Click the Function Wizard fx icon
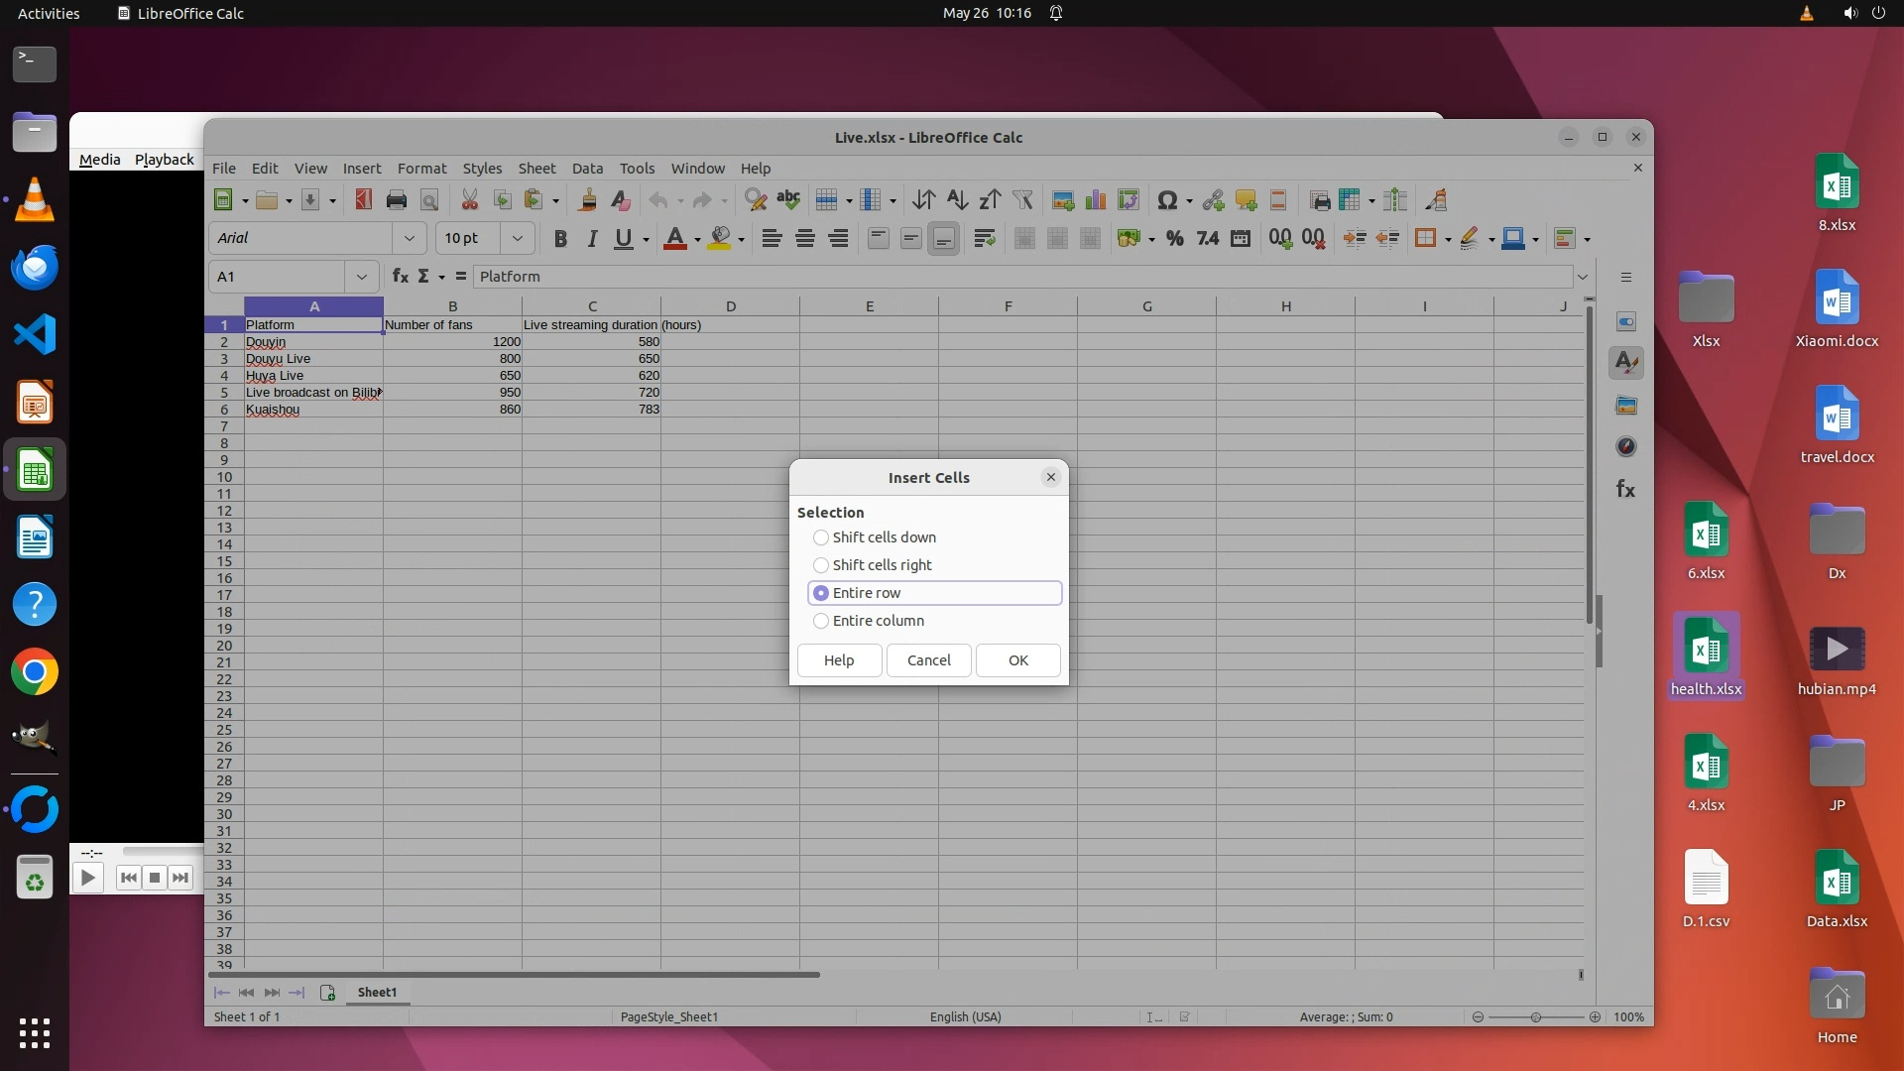The width and height of the screenshot is (1904, 1071). click(401, 277)
